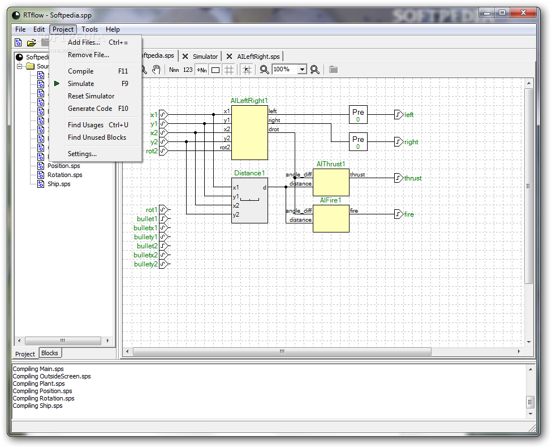Screen dimensions: 552x448
Task: Click the bullety2 input port symbol
Action: [x=163, y=264]
